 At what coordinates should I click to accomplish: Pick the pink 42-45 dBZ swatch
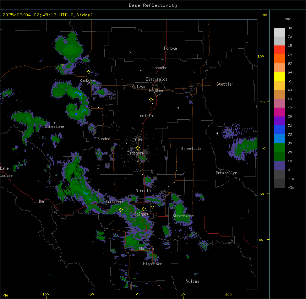click(x=279, y=103)
